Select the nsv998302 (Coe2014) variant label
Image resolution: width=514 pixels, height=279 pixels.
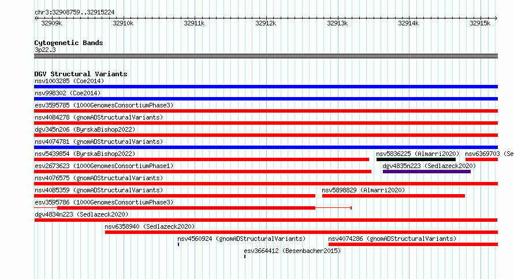(x=68, y=93)
